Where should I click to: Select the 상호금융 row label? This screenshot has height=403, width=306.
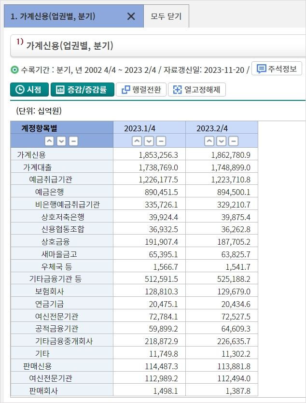click(x=56, y=242)
